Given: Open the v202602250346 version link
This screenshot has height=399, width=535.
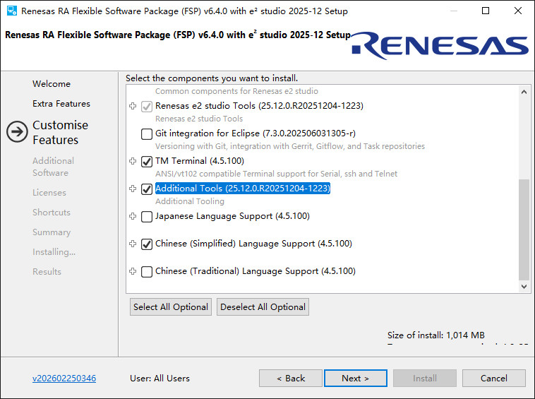Looking at the screenshot, I should 64,379.
